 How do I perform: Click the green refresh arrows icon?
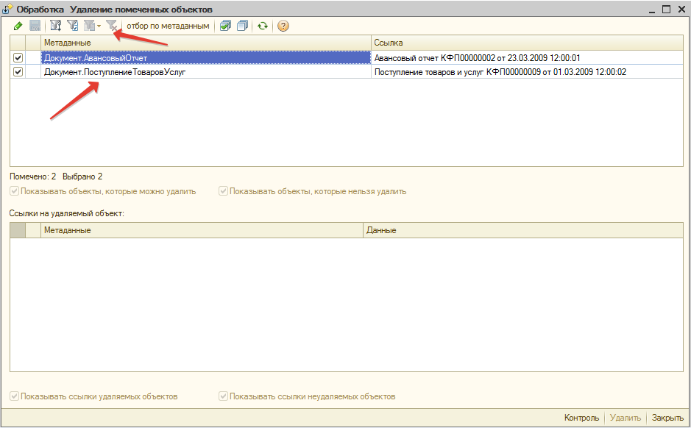pos(263,26)
